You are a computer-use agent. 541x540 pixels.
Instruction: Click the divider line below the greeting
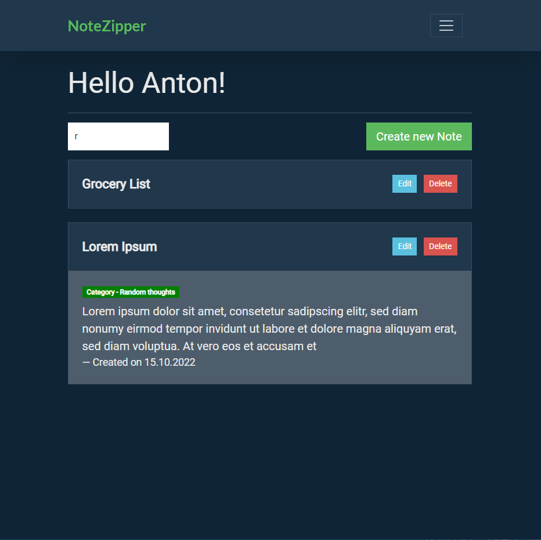pos(269,113)
